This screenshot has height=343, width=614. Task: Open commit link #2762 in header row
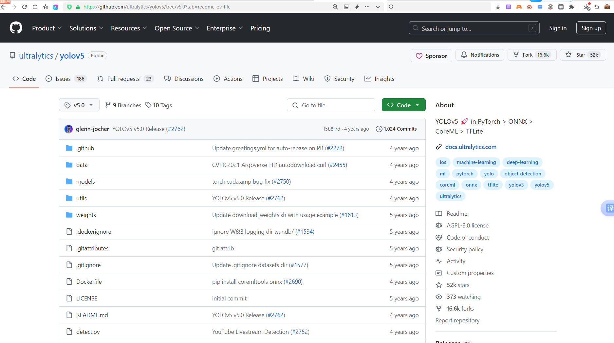click(x=176, y=129)
